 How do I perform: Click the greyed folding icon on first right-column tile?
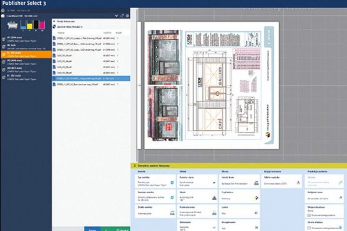pos(340,183)
